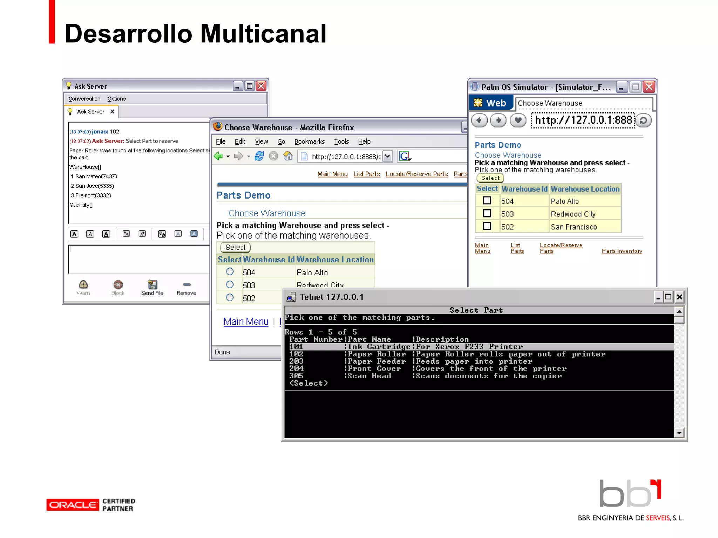Screen dimensions: 718x538
Task: Click the Choose Warehouse title field in Palm
Action: [x=584, y=103]
